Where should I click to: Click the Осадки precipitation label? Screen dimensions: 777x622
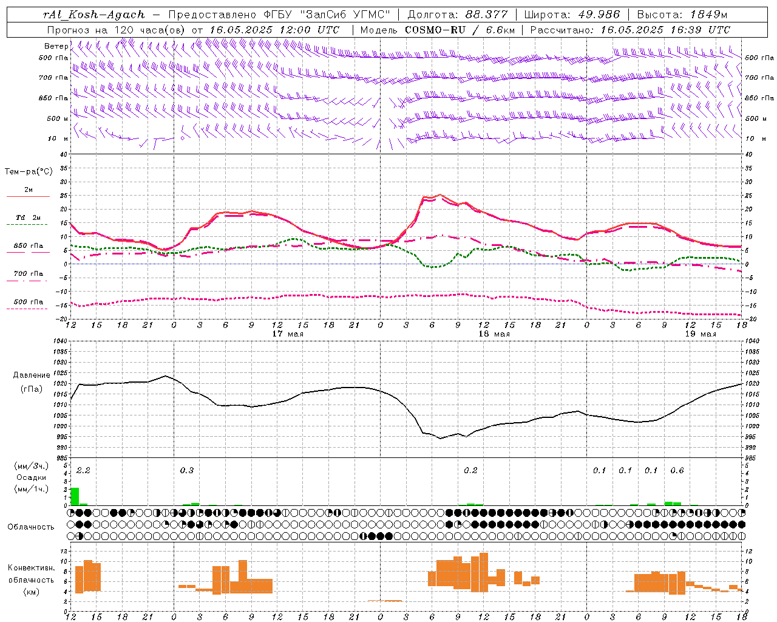click(32, 477)
